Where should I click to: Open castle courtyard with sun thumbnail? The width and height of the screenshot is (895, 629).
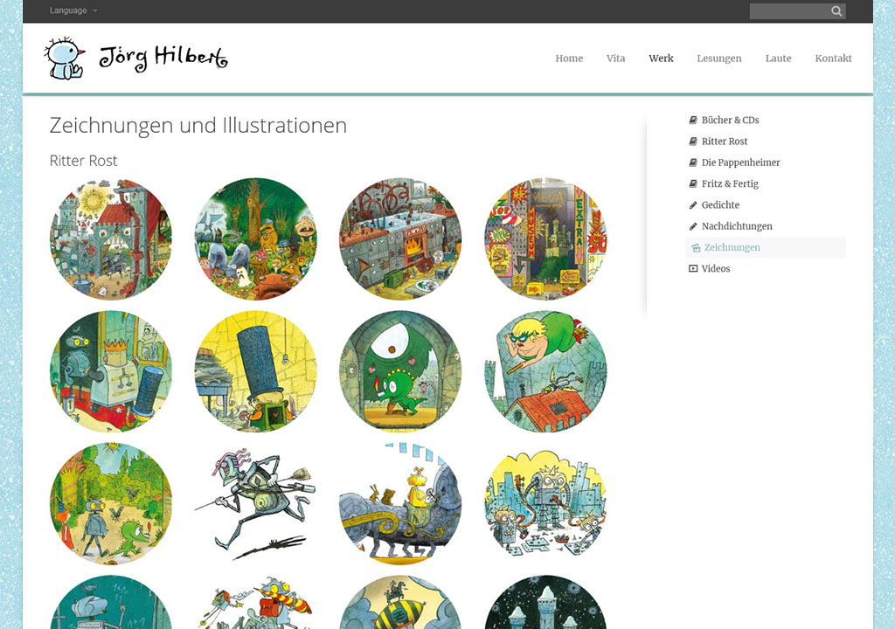(111, 238)
